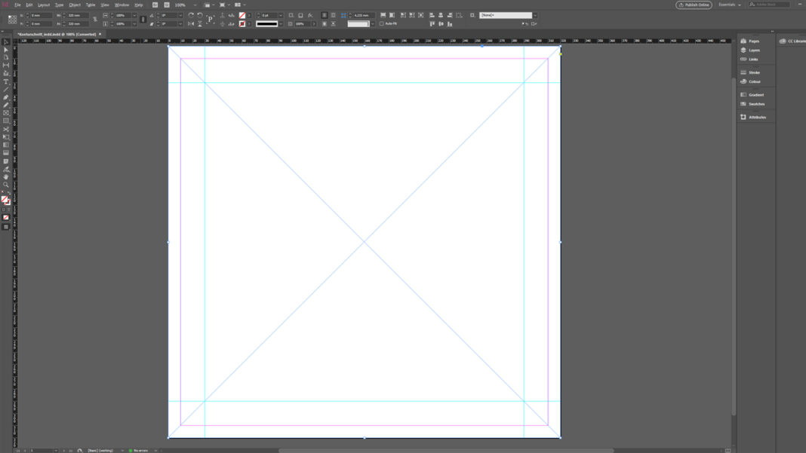806x453 pixels.
Task: Click the Publish Online button
Action: point(692,5)
